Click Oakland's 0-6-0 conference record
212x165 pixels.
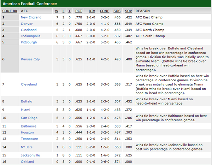pos(105,161)
